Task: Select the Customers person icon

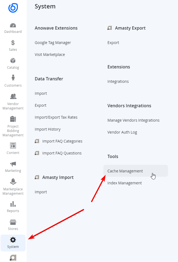Action: (13, 78)
